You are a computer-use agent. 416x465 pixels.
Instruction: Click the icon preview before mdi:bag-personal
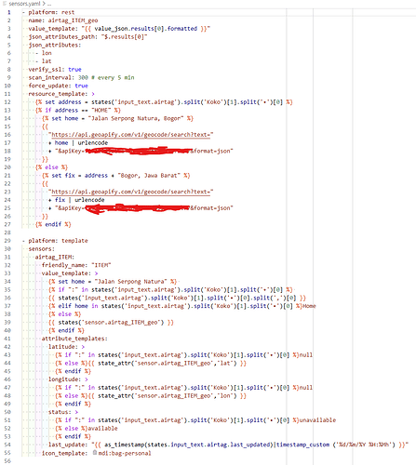click(95, 453)
